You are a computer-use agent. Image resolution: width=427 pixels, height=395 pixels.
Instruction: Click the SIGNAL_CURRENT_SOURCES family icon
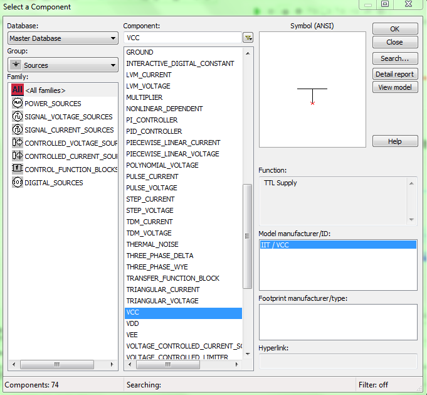(x=18, y=129)
